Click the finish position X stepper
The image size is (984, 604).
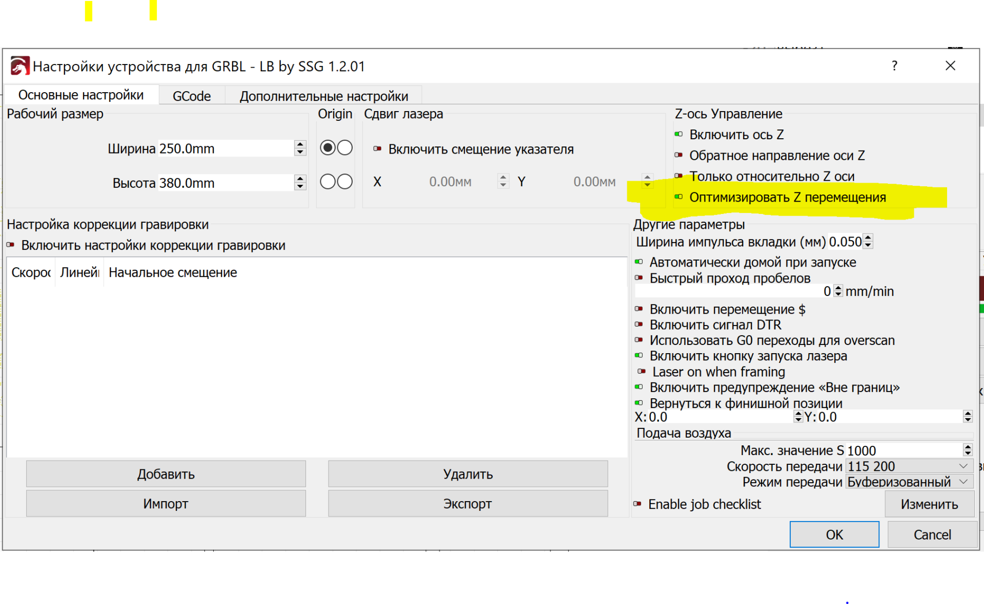798,417
